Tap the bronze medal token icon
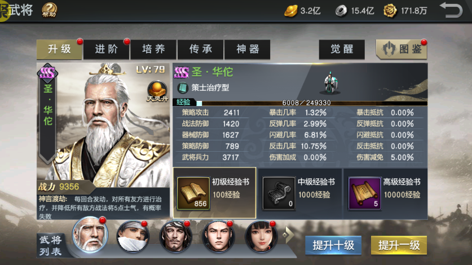The image size is (472, 265). (390, 11)
